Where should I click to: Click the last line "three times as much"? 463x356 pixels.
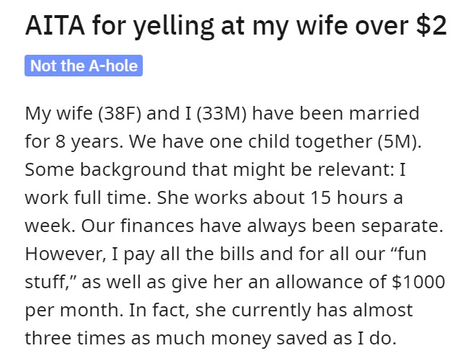[211, 338]
